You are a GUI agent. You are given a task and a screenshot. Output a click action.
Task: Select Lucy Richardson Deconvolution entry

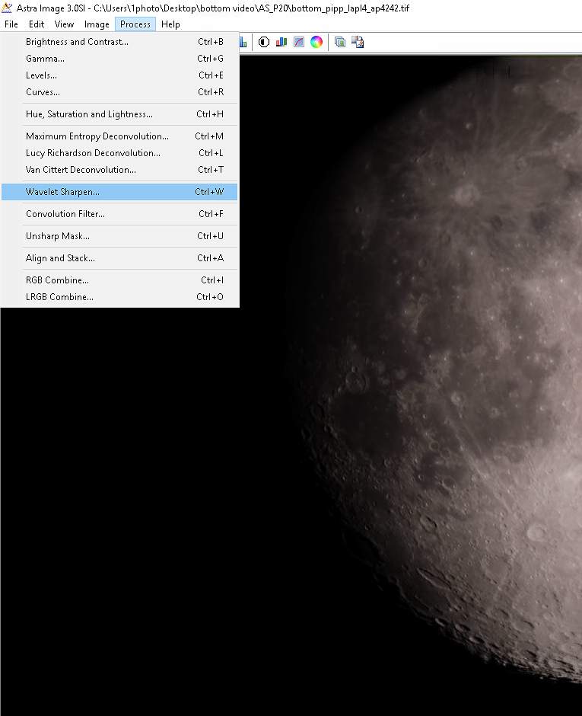tap(119, 153)
